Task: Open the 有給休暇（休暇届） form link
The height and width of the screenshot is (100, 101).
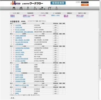Action: [x=20, y=52]
